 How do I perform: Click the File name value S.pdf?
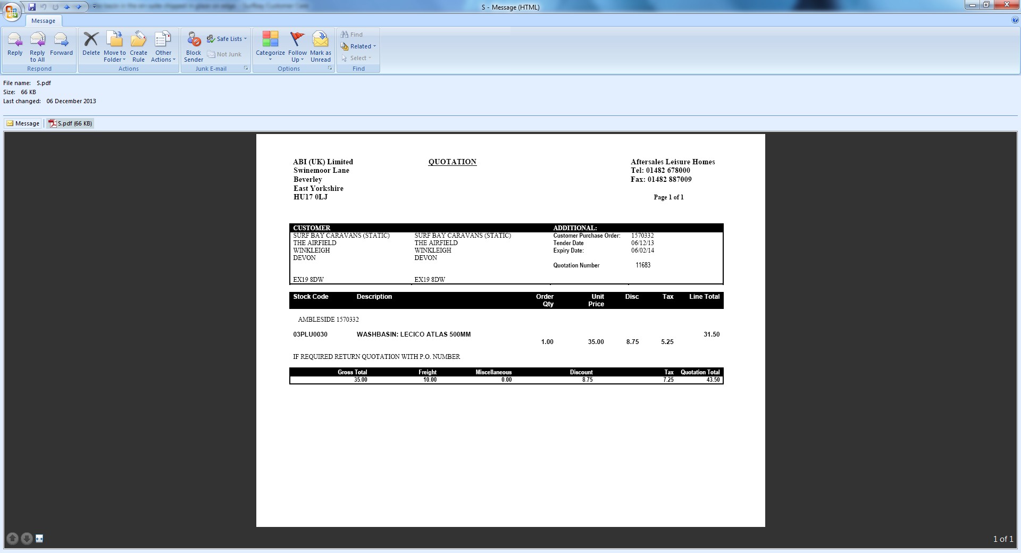[44, 83]
